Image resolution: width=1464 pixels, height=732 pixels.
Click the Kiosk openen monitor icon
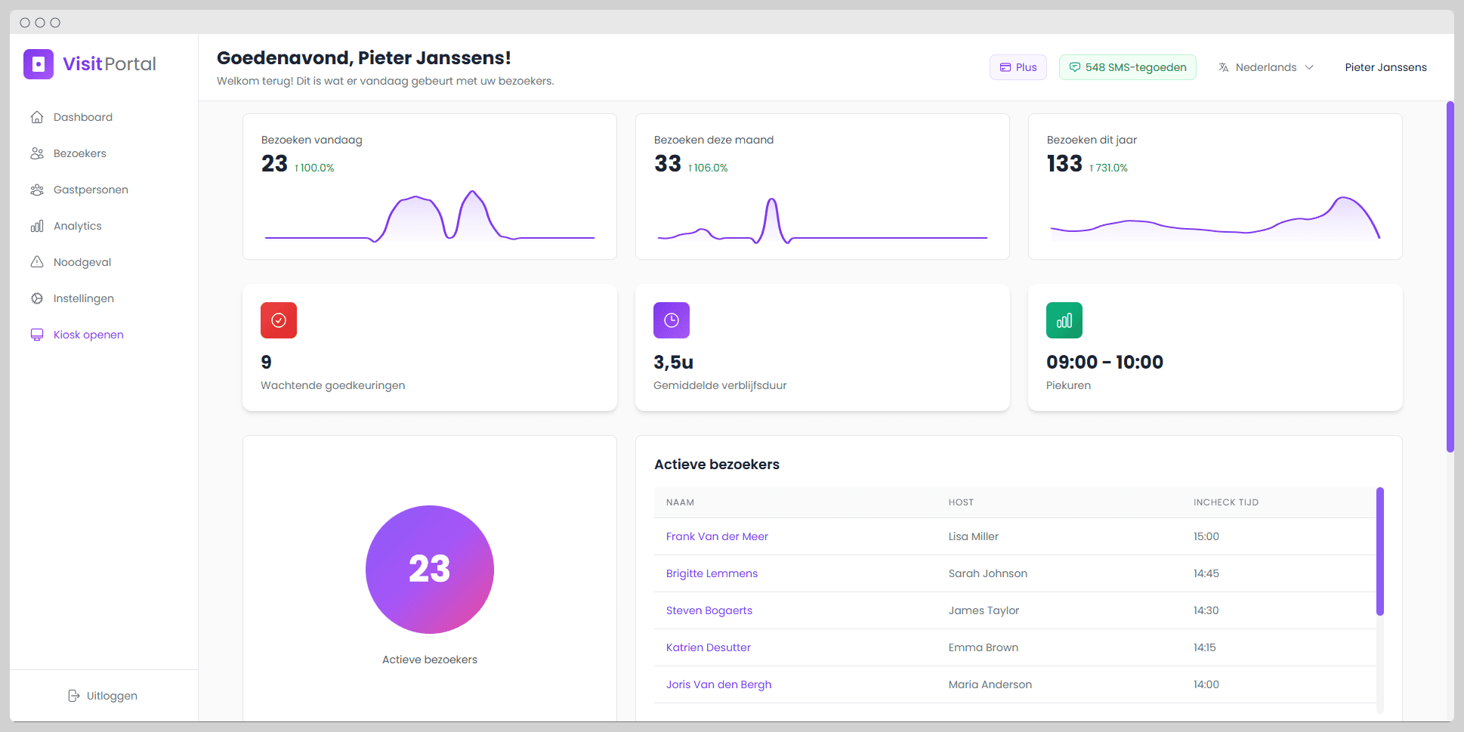pos(37,335)
